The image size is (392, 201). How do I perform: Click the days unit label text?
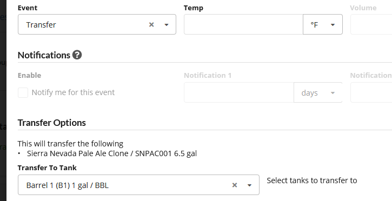[309, 93]
